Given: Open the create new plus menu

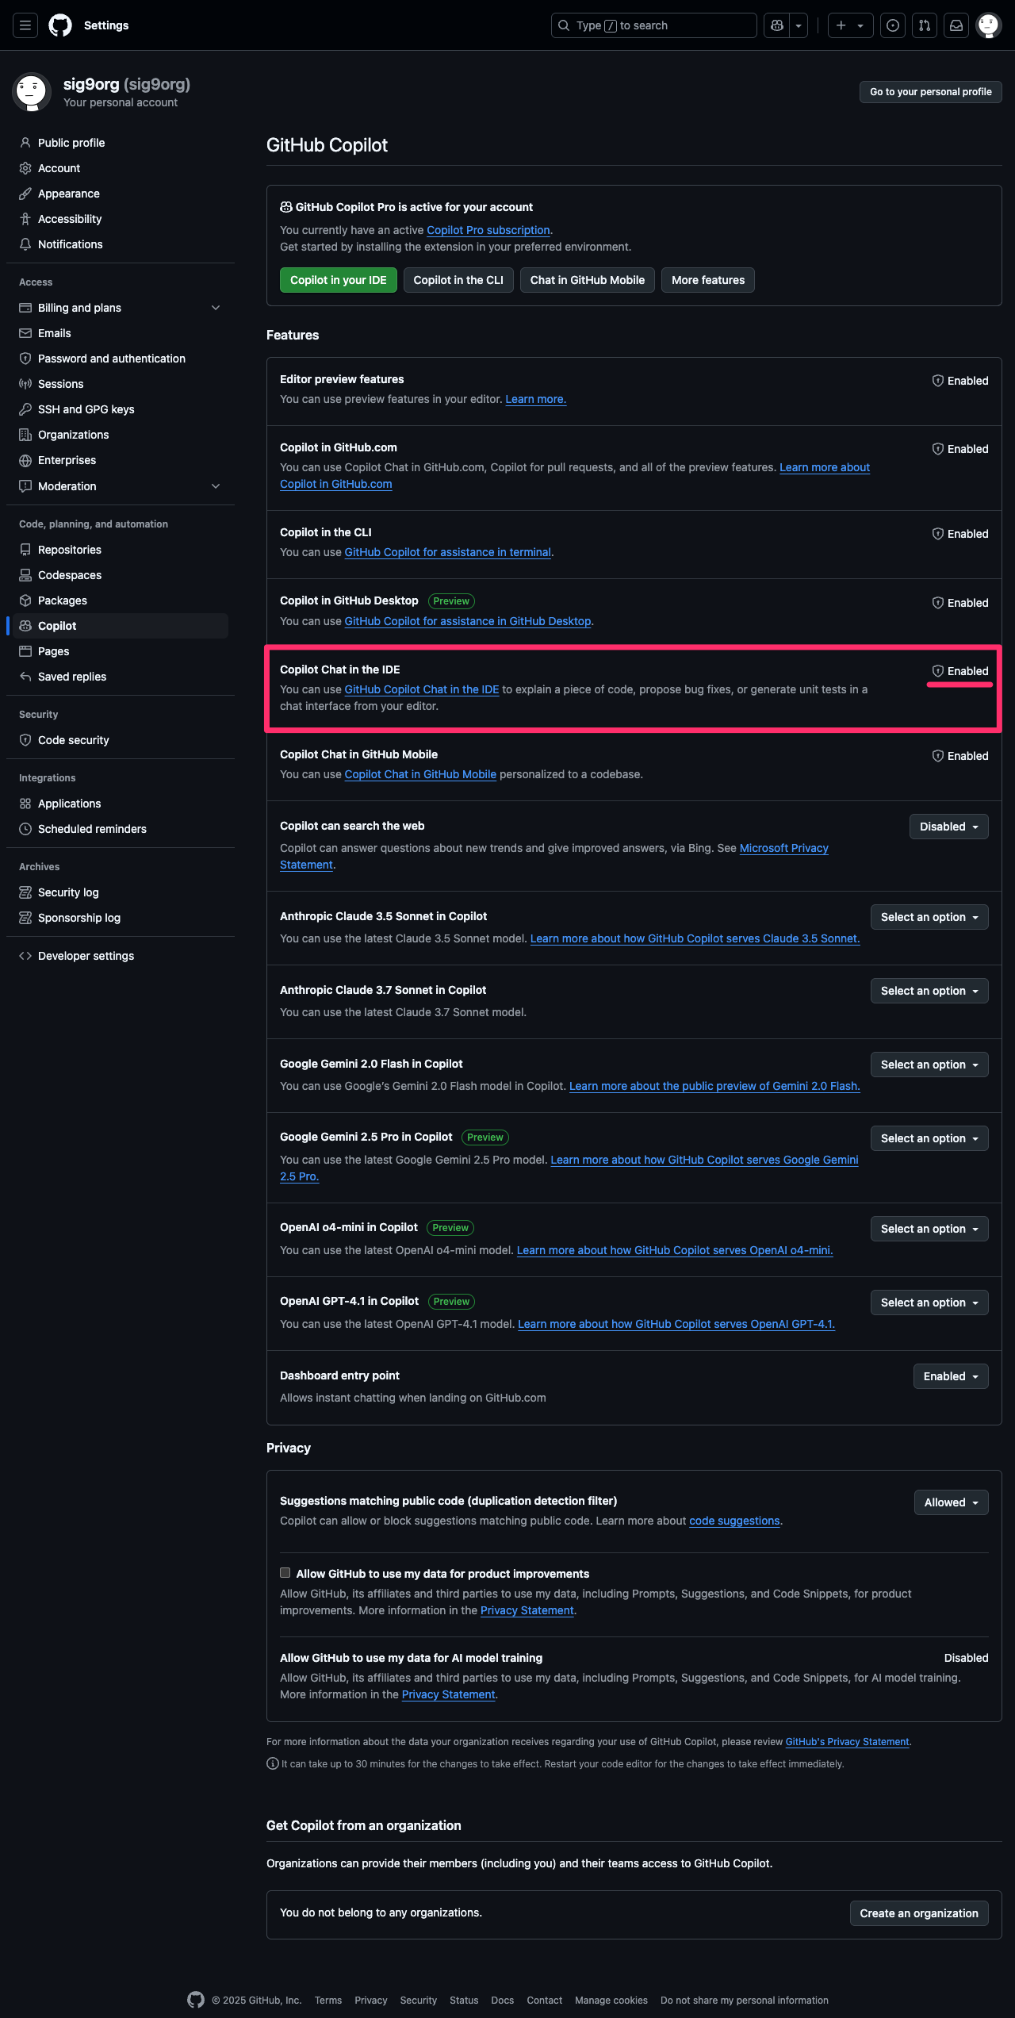Looking at the screenshot, I should [x=850, y=25].
